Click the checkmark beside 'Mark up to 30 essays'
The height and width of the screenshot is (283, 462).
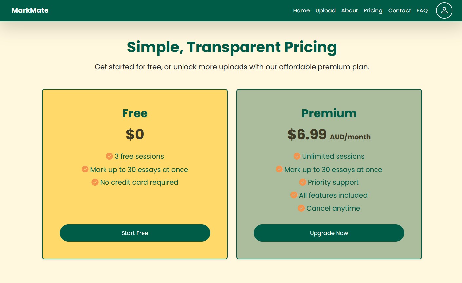(85, 169)
